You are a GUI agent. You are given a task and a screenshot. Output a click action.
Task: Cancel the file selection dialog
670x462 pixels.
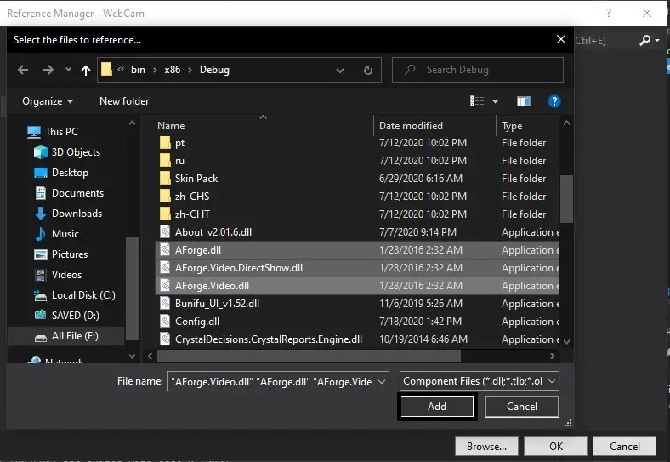point(522,407)
